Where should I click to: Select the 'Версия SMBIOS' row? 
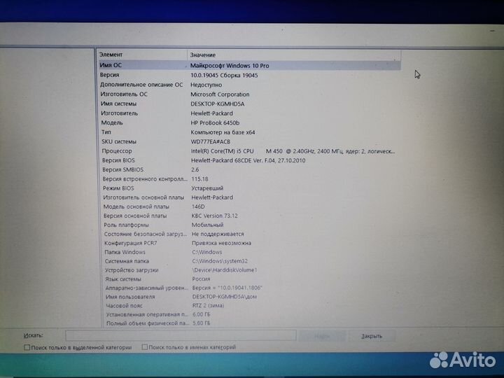(249, 169)
